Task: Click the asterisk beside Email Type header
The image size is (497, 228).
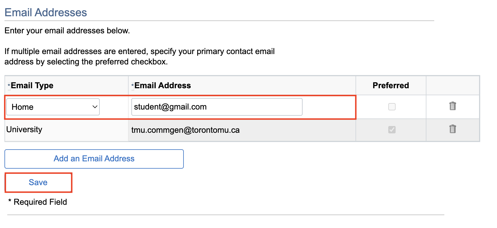Action: pyautogui.click(x=9, y=85)
